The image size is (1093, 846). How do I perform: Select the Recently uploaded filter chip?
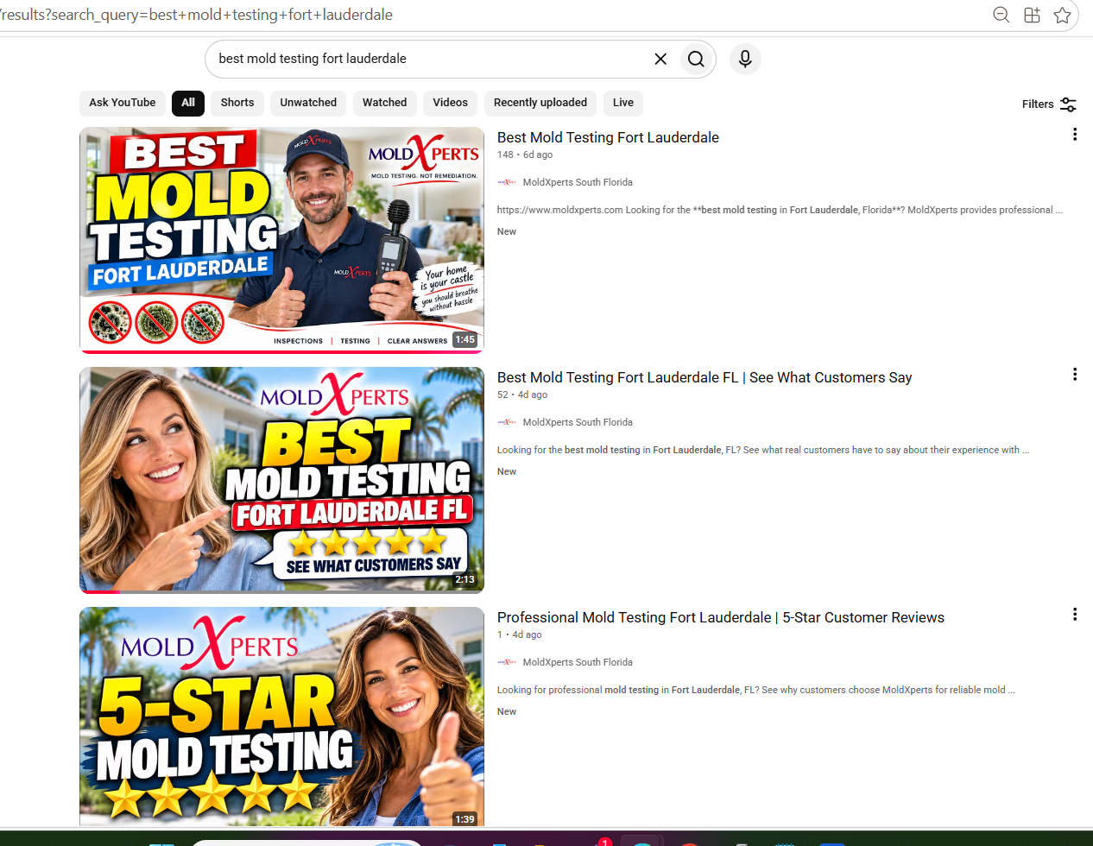(540, 103)
